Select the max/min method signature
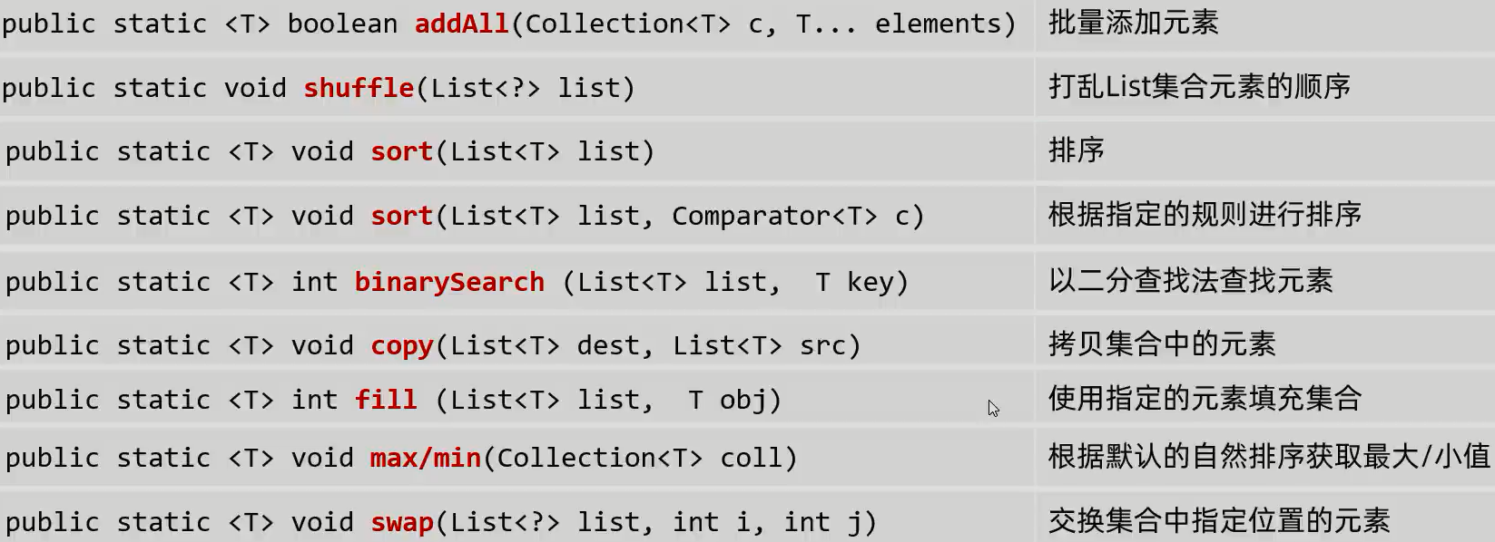 [401, 458]
